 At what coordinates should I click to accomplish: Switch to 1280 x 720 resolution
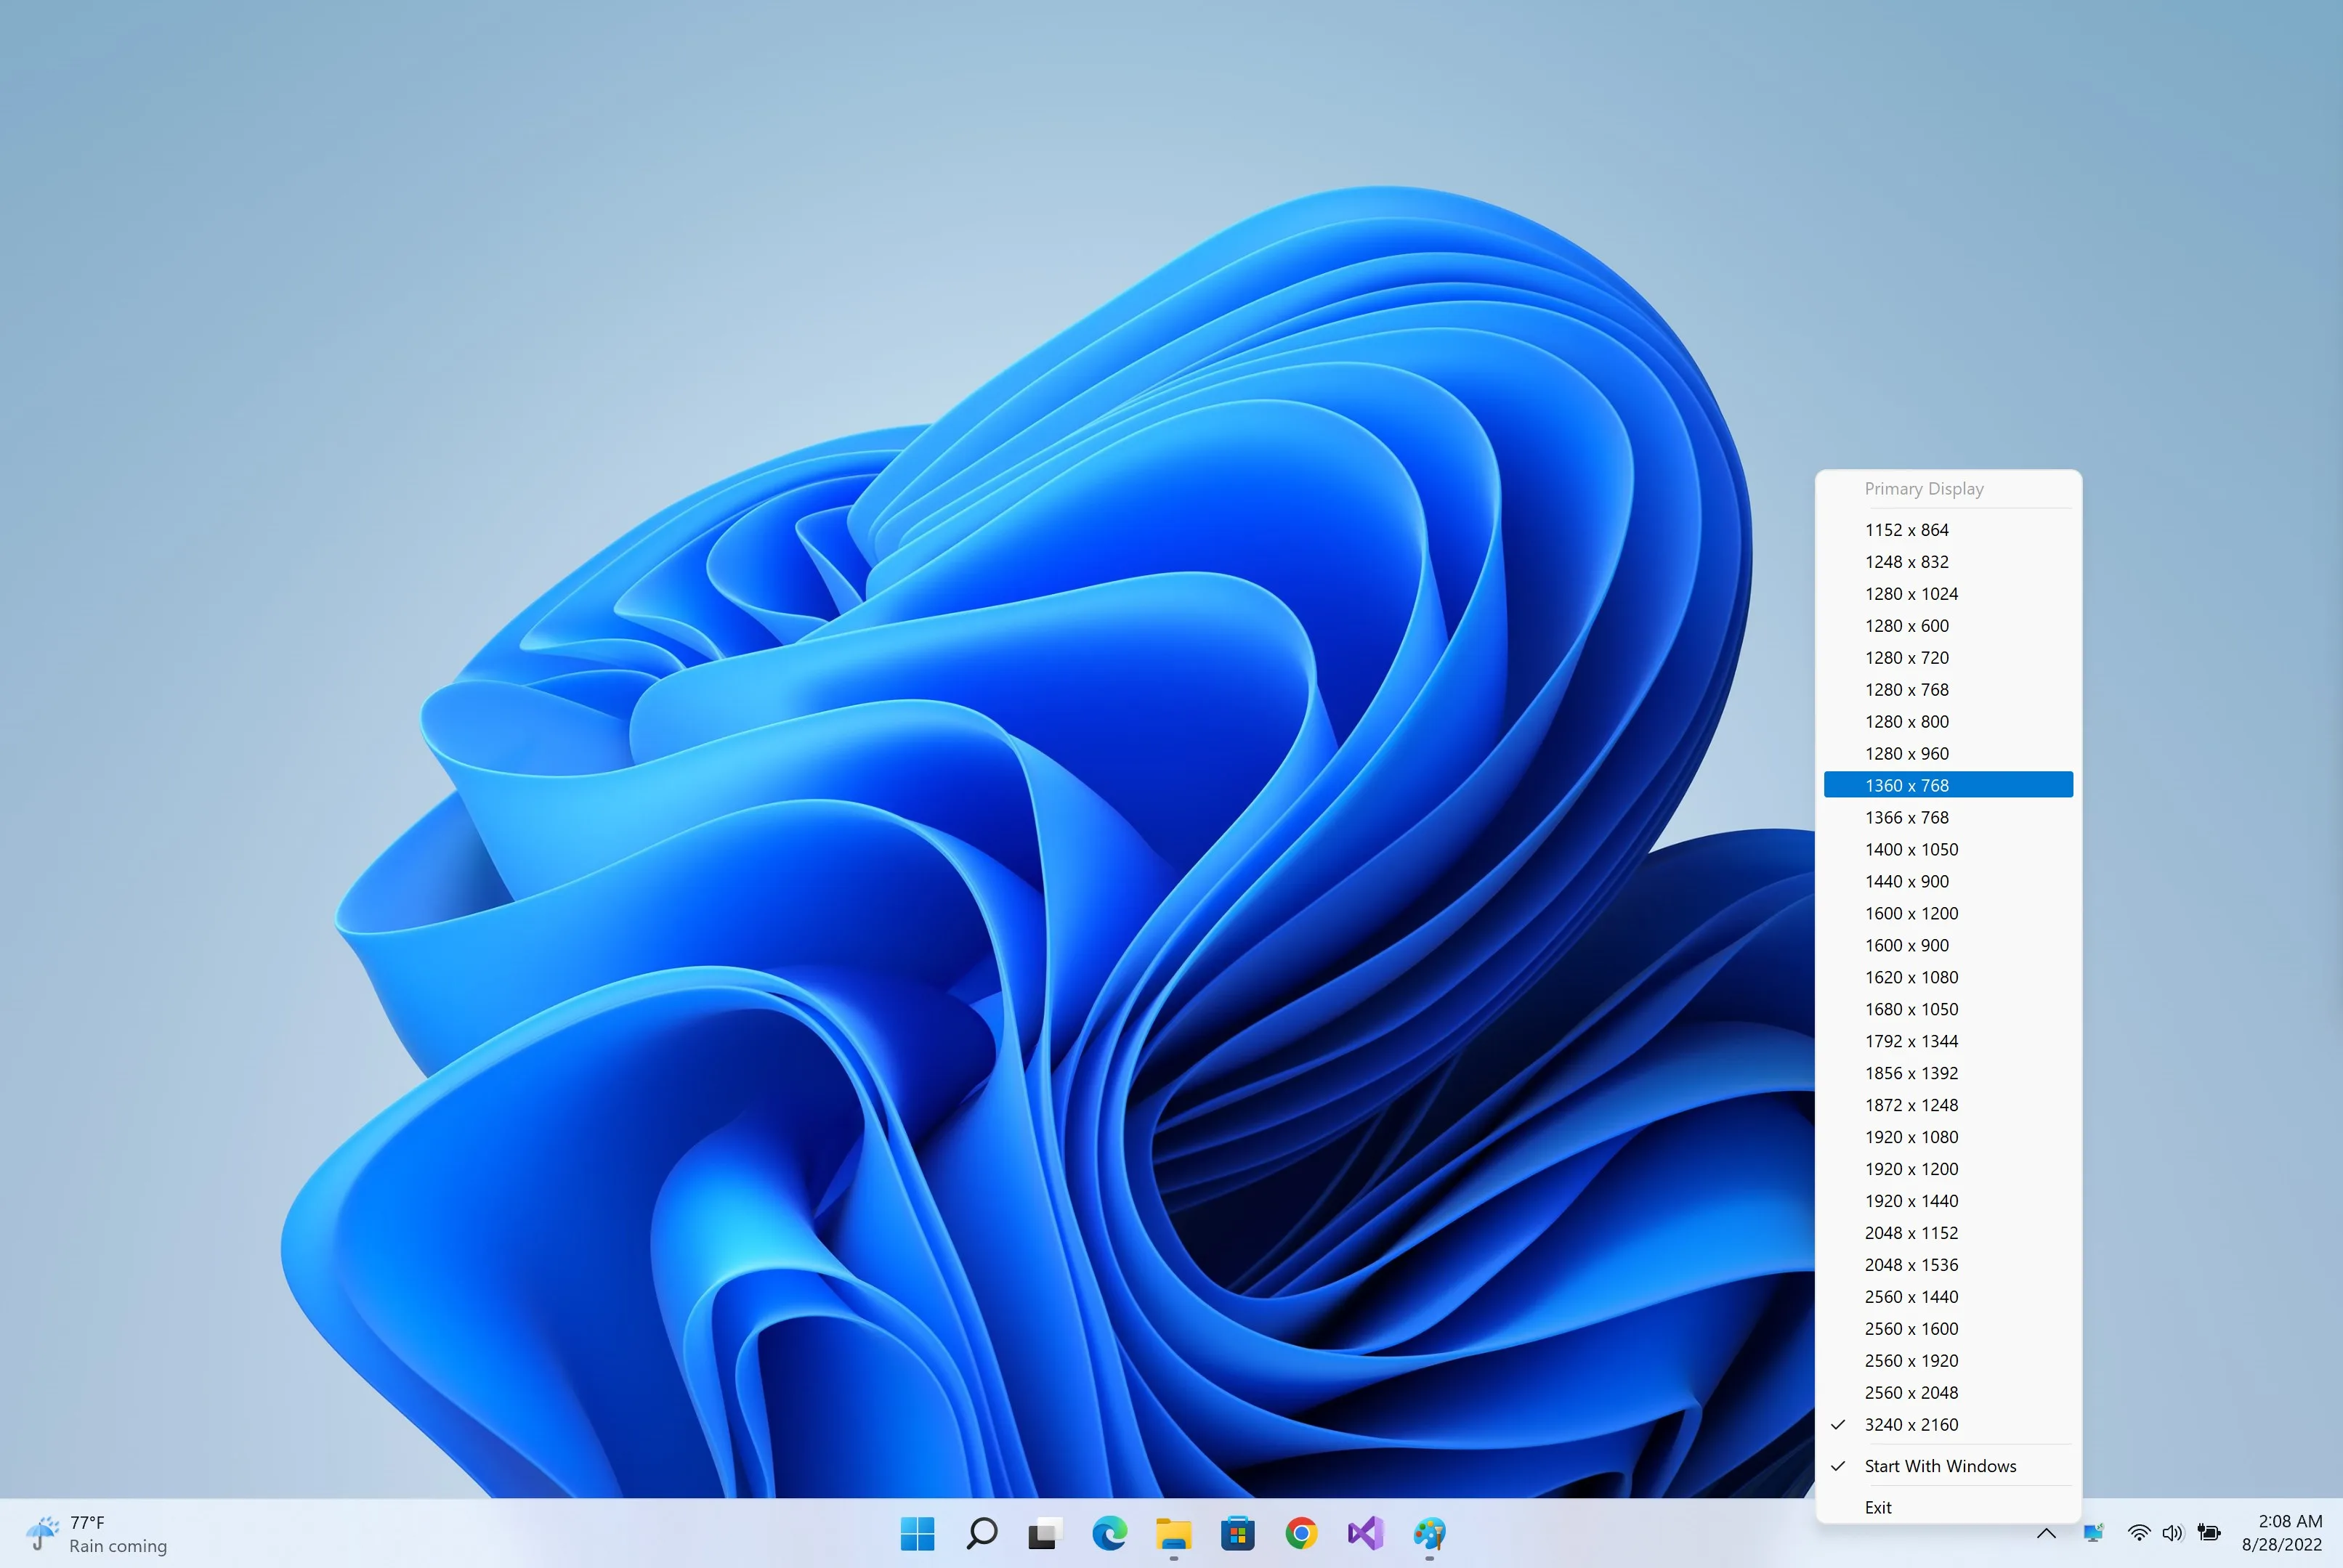(1949, 658)
